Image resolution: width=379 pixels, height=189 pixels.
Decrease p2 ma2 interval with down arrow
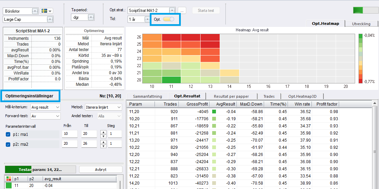pyautogui.click(x=103, y=146)
